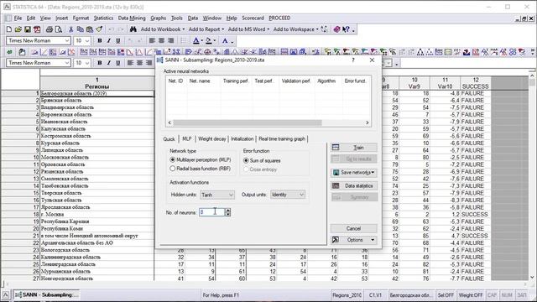Create a new document via toolbar icon
Image resolution: width=537 pixels, height=302 pixels.
(9, 29)
